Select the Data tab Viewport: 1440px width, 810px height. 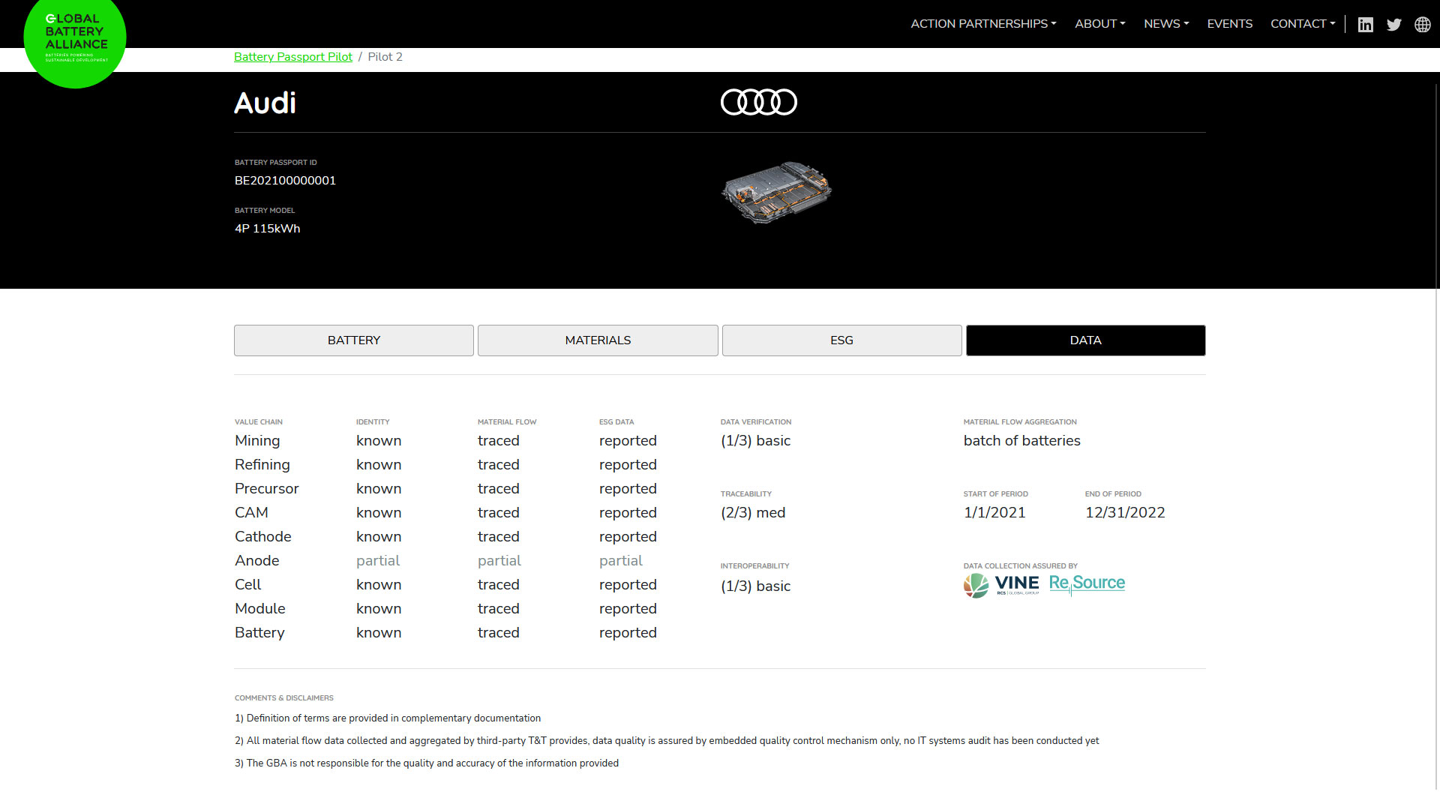[x=1085, y=340]
